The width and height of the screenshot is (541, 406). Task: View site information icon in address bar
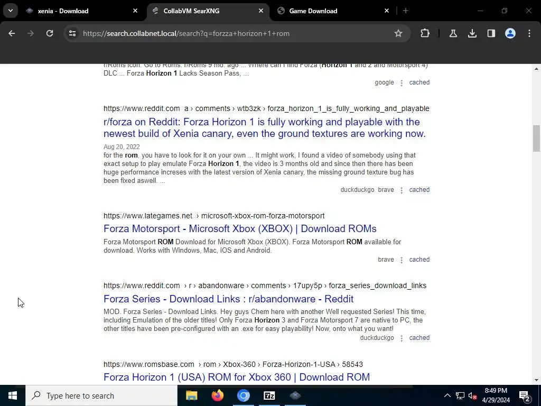tap(72, 33)
